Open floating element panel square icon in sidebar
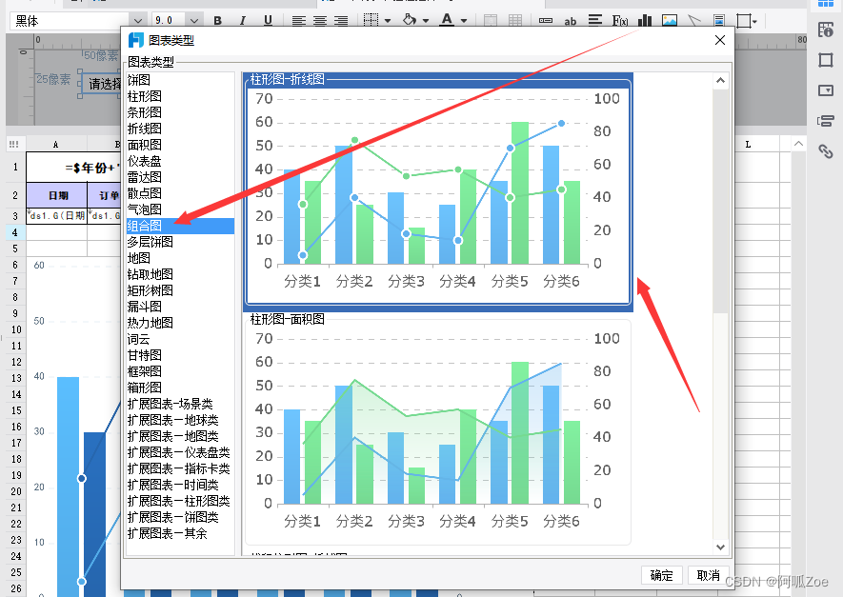Viewport: 843px width, 597px height. point(826,60)
